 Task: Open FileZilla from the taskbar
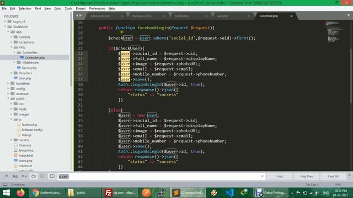point(120,193)
